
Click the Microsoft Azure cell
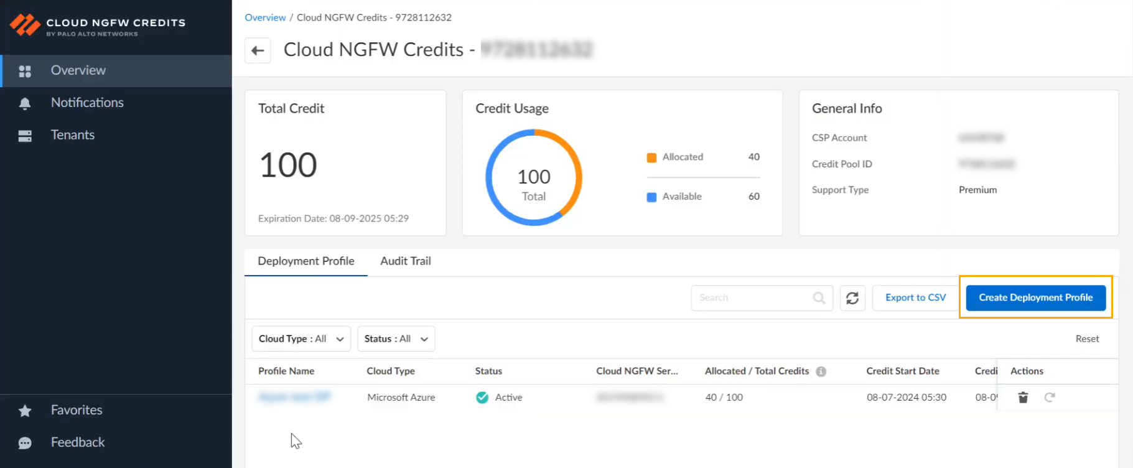[x=401, y=397]
